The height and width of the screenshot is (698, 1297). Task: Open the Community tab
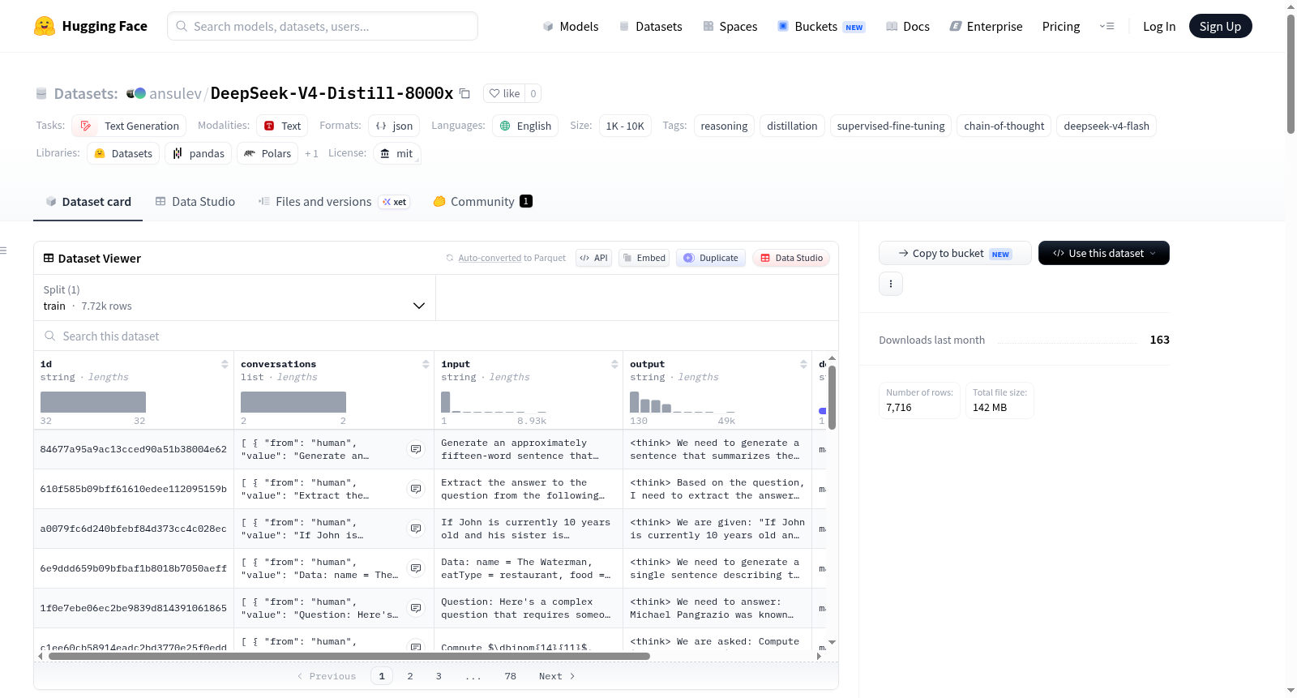point(483,202)
